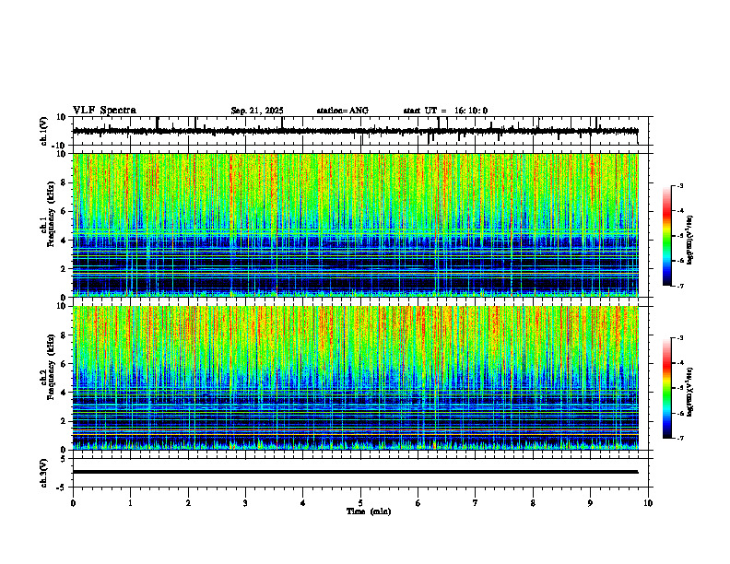Click the log(PSD) label beside ch.2 color bar

[x=690, y=393]
